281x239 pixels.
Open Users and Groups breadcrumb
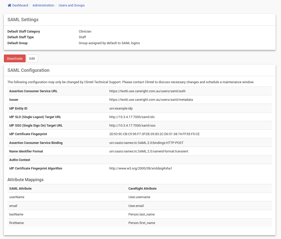pos(72,5)
